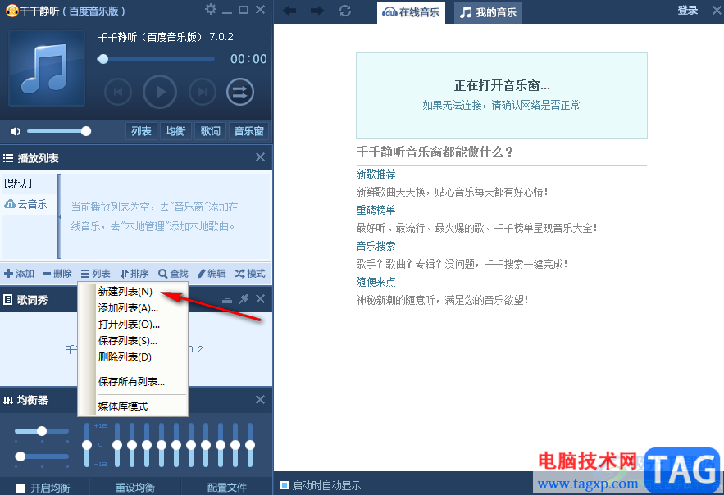Image resolution: width=724 pixels, height=495 pixels.
Task: Close the 播放列表 panel
Action: (x=261, y=157)
